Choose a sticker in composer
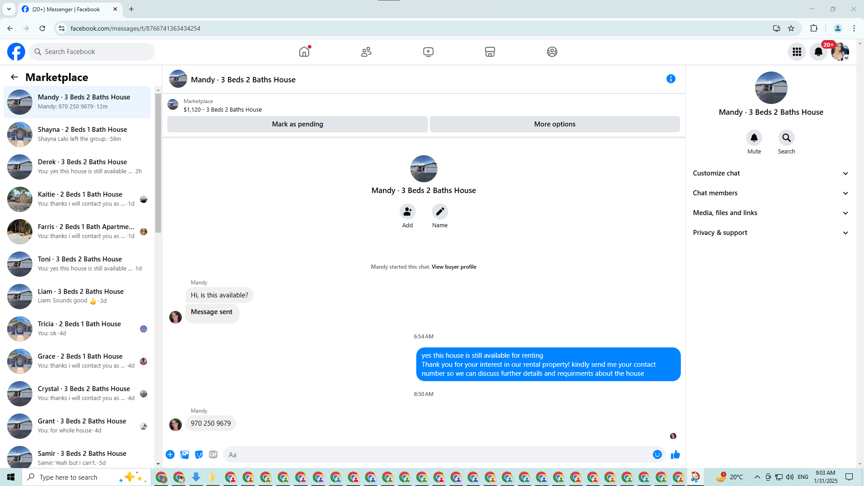 pos(199,454)
